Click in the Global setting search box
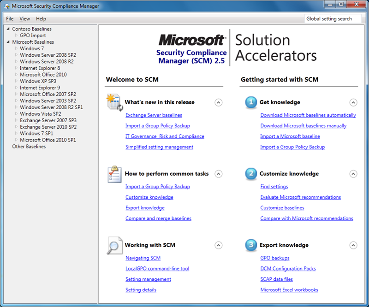Screen dimensions: 369x307 pos(334,19)
